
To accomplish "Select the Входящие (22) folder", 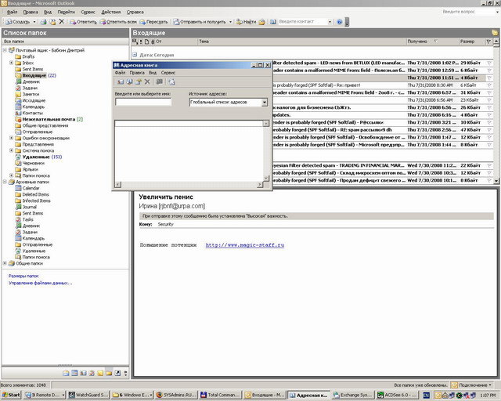I will [35, 75].
